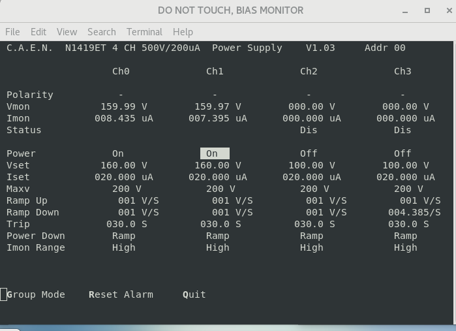Click Ch0 Maxv value 200 V
This screenshot has height=331, width=456.
[127, 189]
